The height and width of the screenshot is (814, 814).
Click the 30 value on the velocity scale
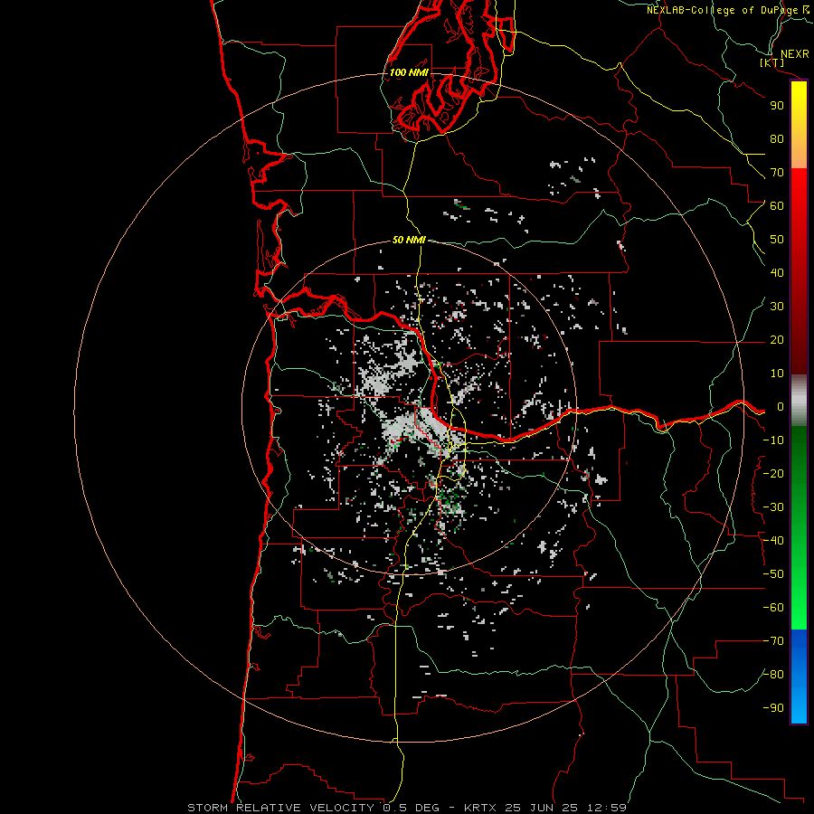tap(777, 307)
